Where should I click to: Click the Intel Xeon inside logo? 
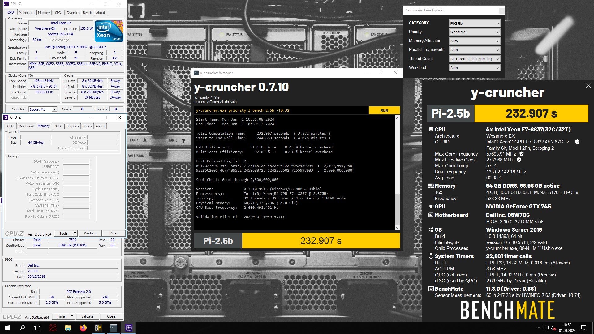tap(109, 31)
